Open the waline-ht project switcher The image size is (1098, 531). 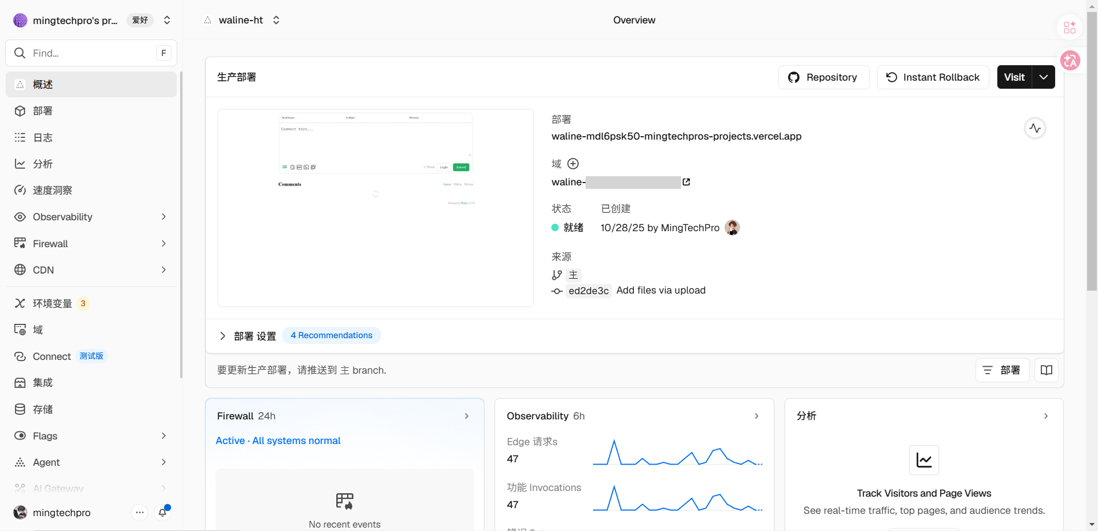(276, 20)
